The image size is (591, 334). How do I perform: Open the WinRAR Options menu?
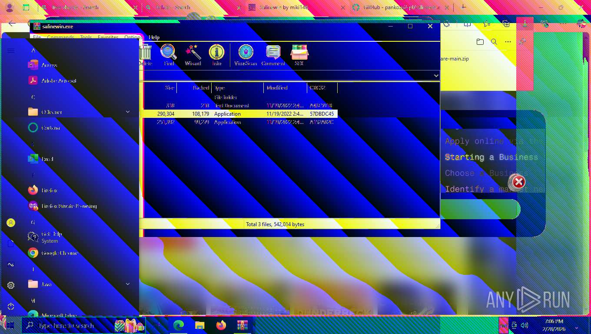point(133,37)
